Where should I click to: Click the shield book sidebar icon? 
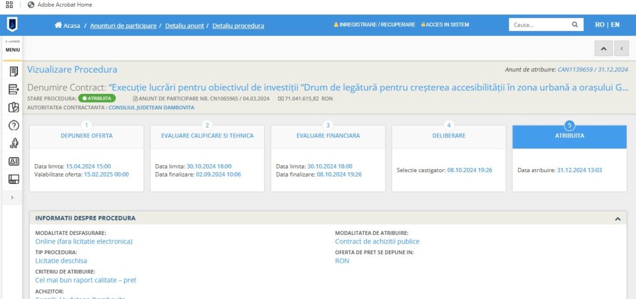pos(13,108)
